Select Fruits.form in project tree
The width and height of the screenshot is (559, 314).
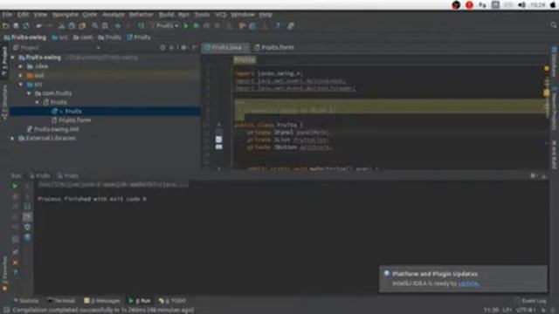tap(71, 120)
